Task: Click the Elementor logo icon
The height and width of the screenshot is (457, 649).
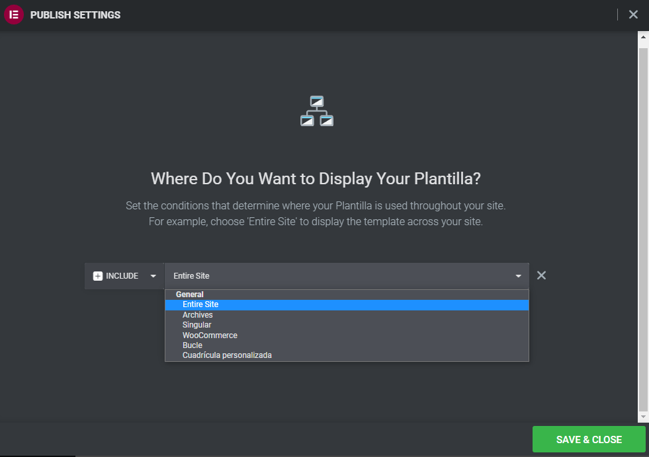Action: [x=14, y=15]
